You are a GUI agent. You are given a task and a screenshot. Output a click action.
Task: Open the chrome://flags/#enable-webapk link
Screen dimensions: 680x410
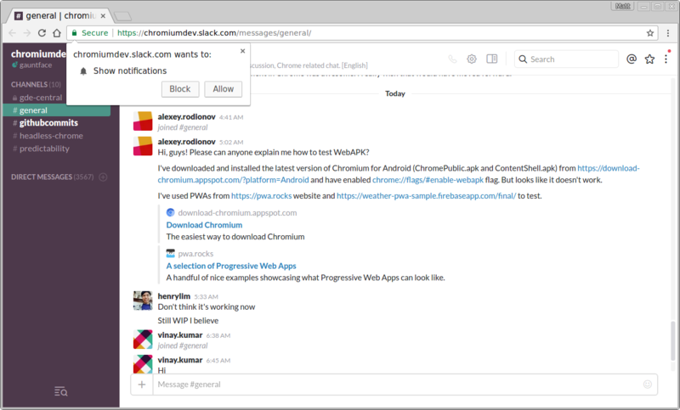click(428, 180)
